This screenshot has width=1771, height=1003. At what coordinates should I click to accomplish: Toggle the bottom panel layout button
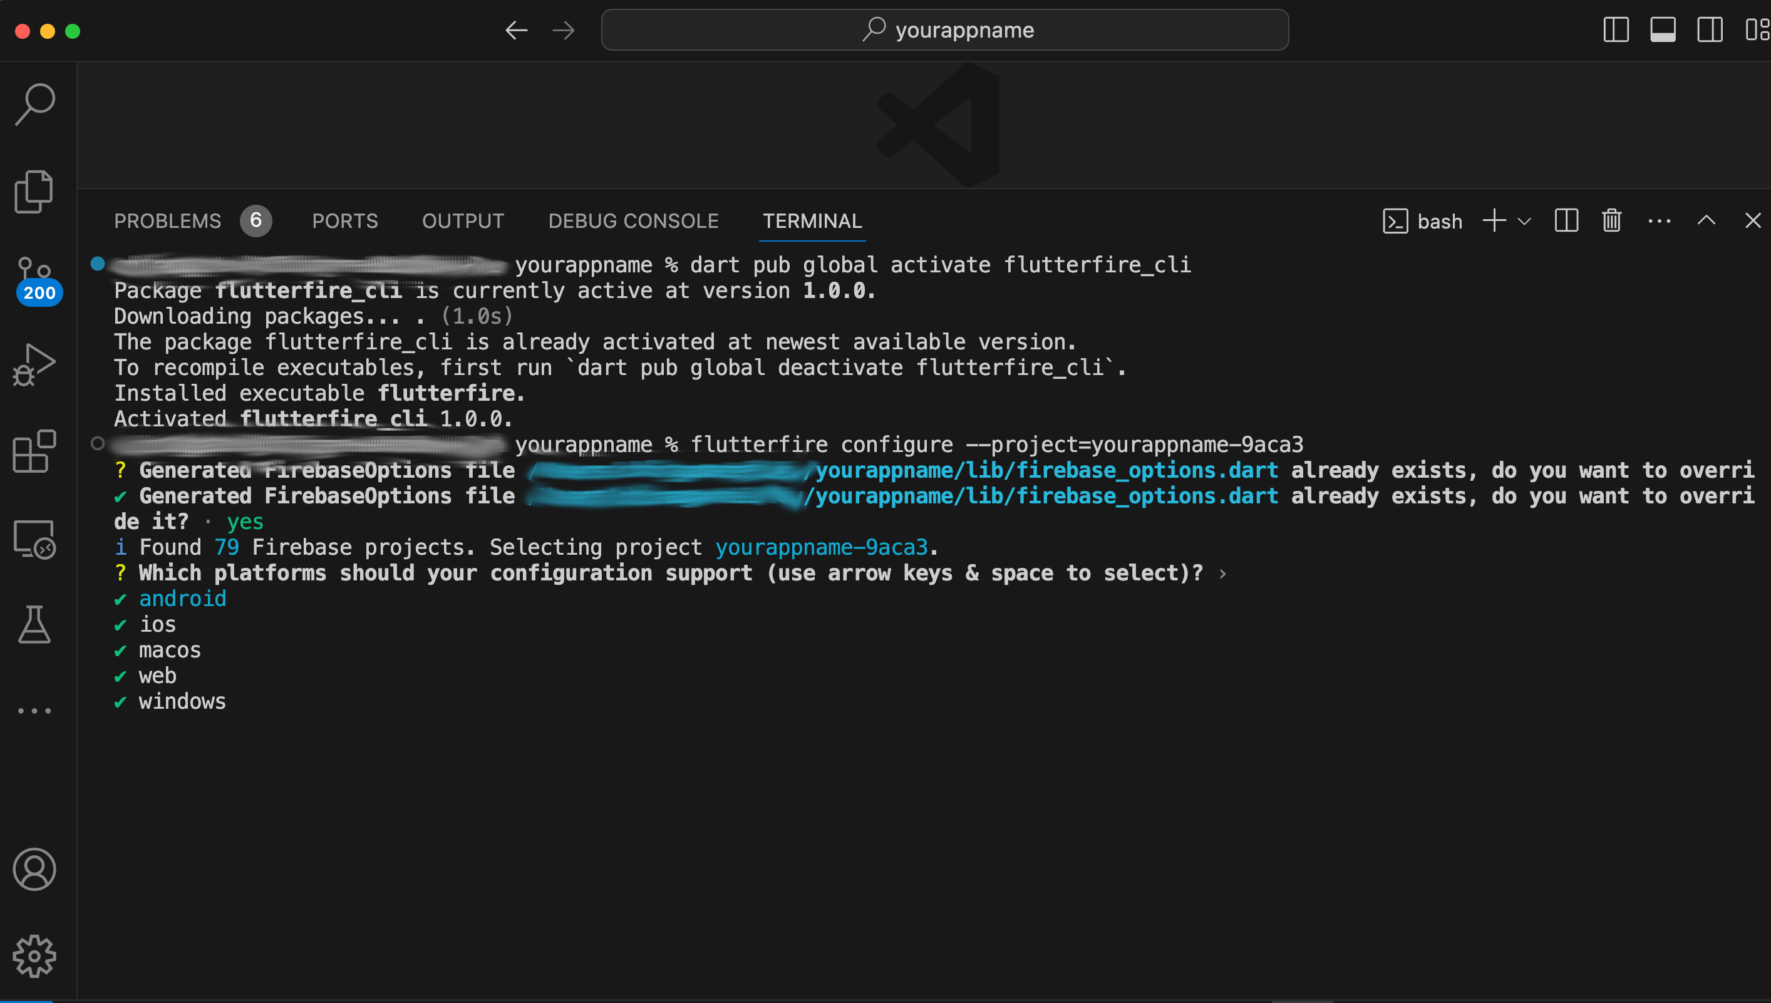tap(1662, 30)
